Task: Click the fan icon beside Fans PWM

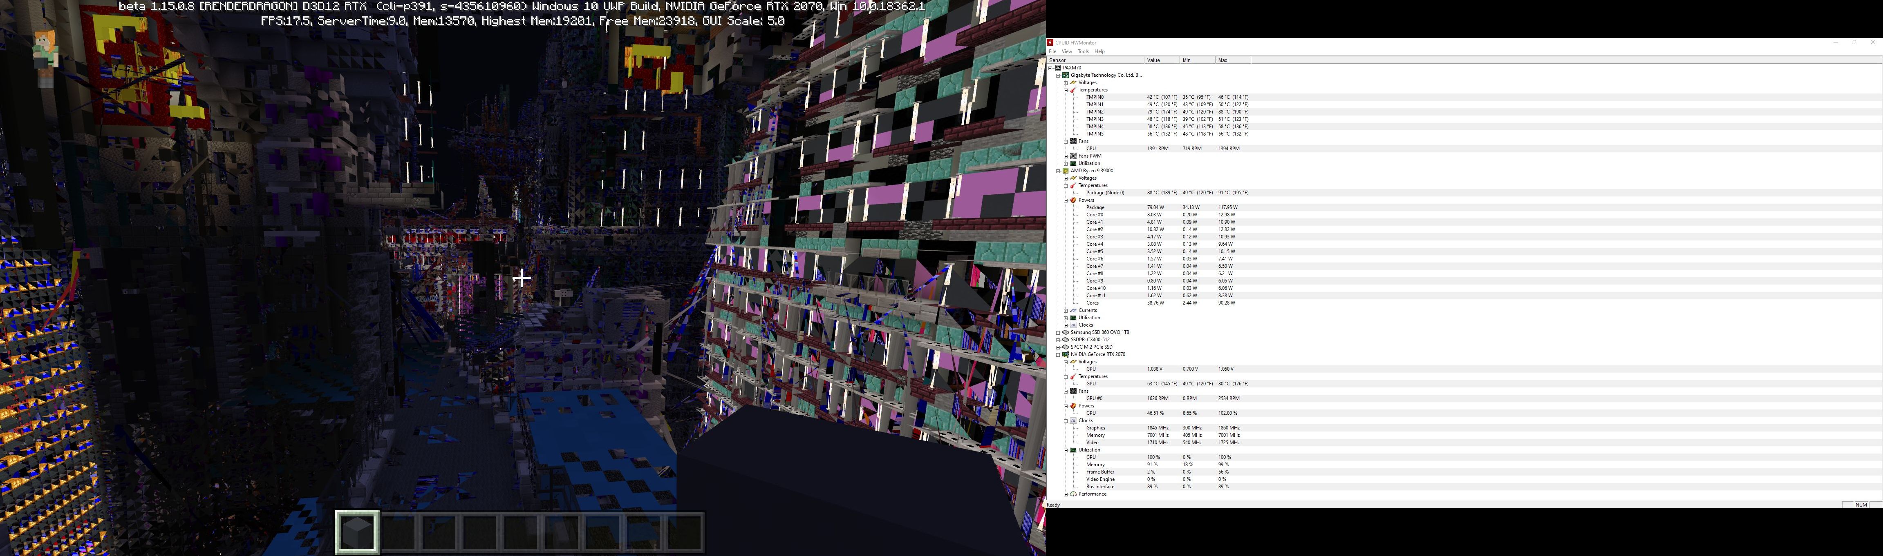Action: [x=1073, y=156]
